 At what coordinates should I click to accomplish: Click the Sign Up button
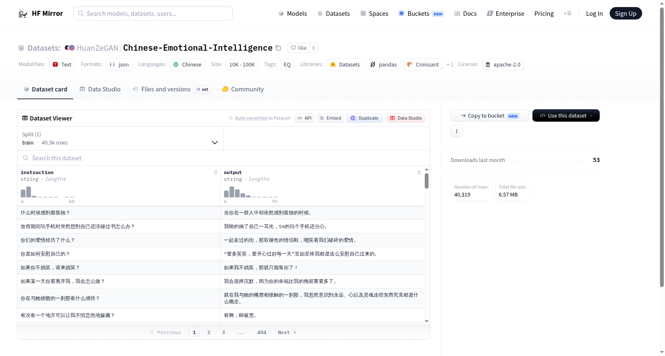click(626, 14)
